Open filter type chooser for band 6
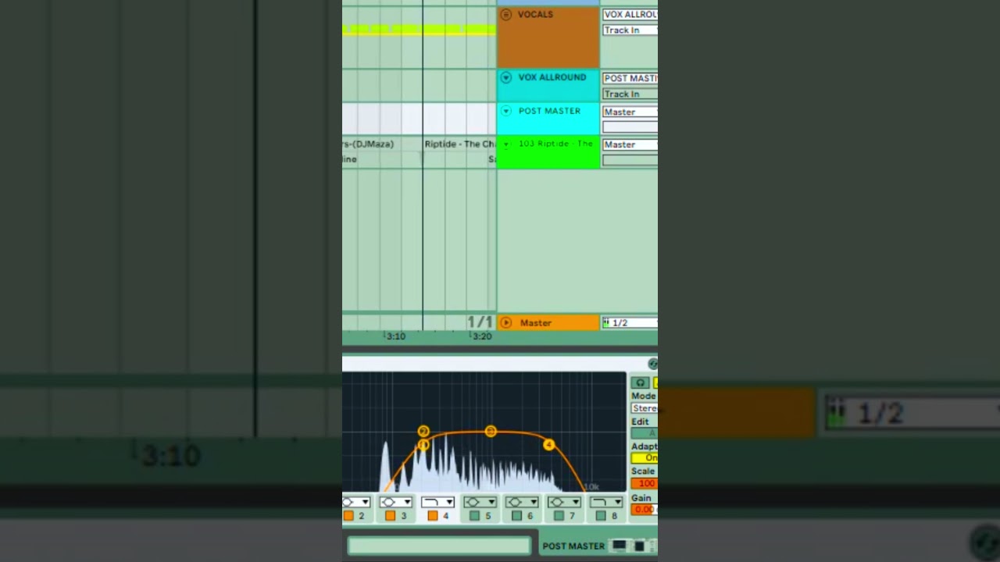This screenshot has height=562, width=1000. pyautogui.click(x=522, y=502)
